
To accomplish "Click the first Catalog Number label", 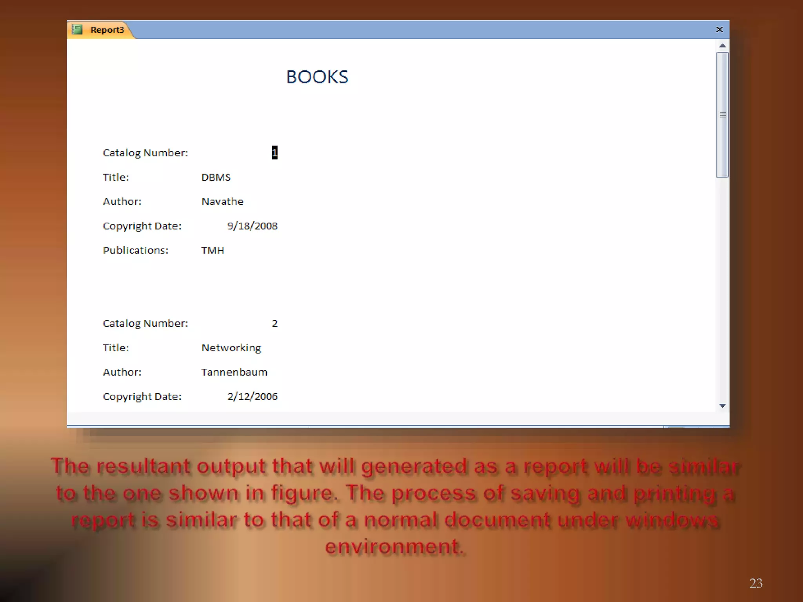I will (x=145, y=152).
